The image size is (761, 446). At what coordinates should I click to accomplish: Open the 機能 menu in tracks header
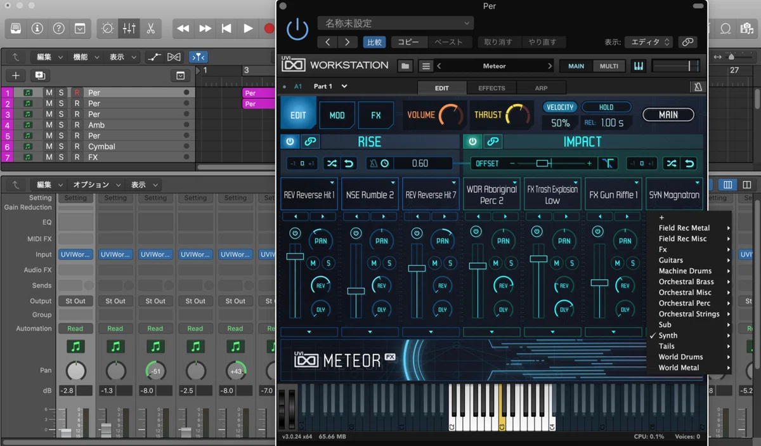(86, 57)
